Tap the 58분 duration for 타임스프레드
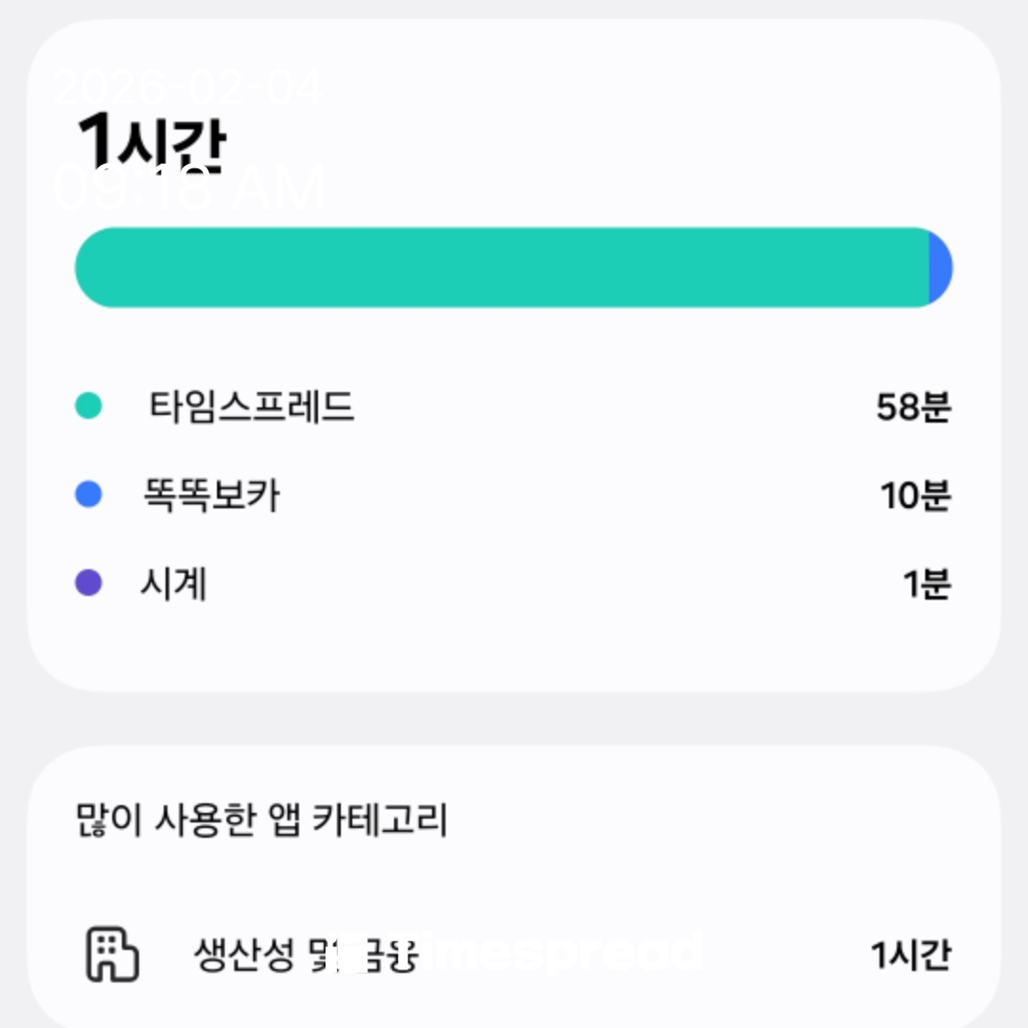Viewport: 1028px width, 1028px height. 913,408
